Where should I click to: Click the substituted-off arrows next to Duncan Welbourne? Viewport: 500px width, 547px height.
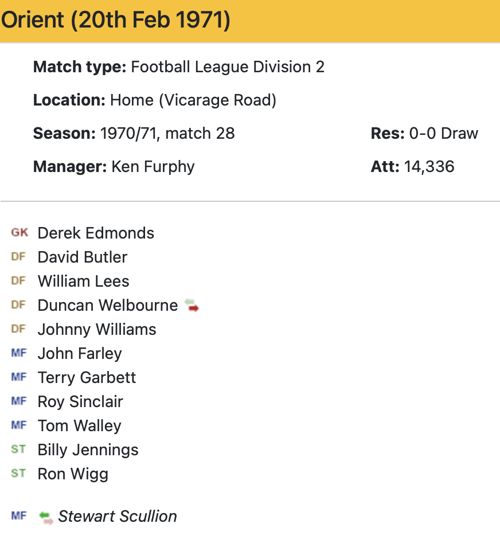click(x=192, y=306)
